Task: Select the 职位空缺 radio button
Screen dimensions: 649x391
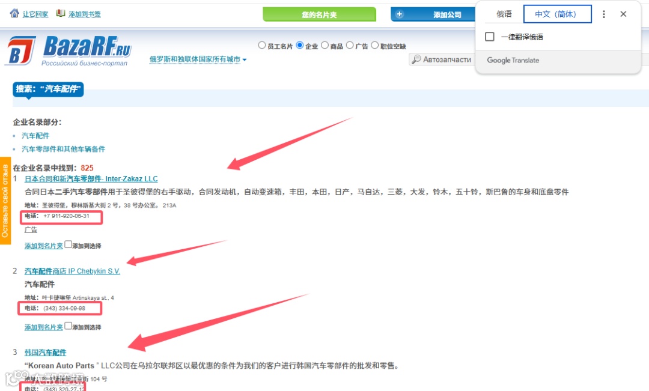Action: 374,45
